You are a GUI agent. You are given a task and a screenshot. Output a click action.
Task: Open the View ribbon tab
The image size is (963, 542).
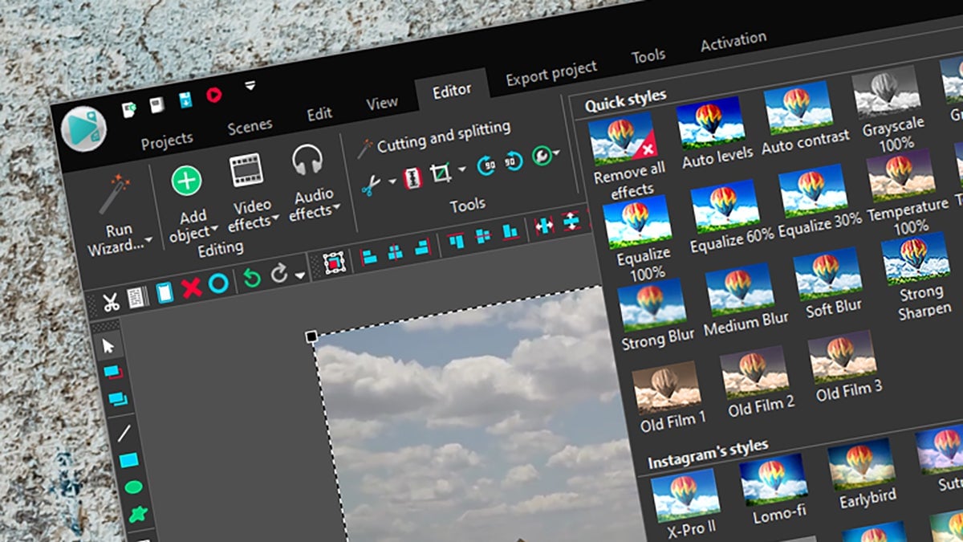(382, 104)
